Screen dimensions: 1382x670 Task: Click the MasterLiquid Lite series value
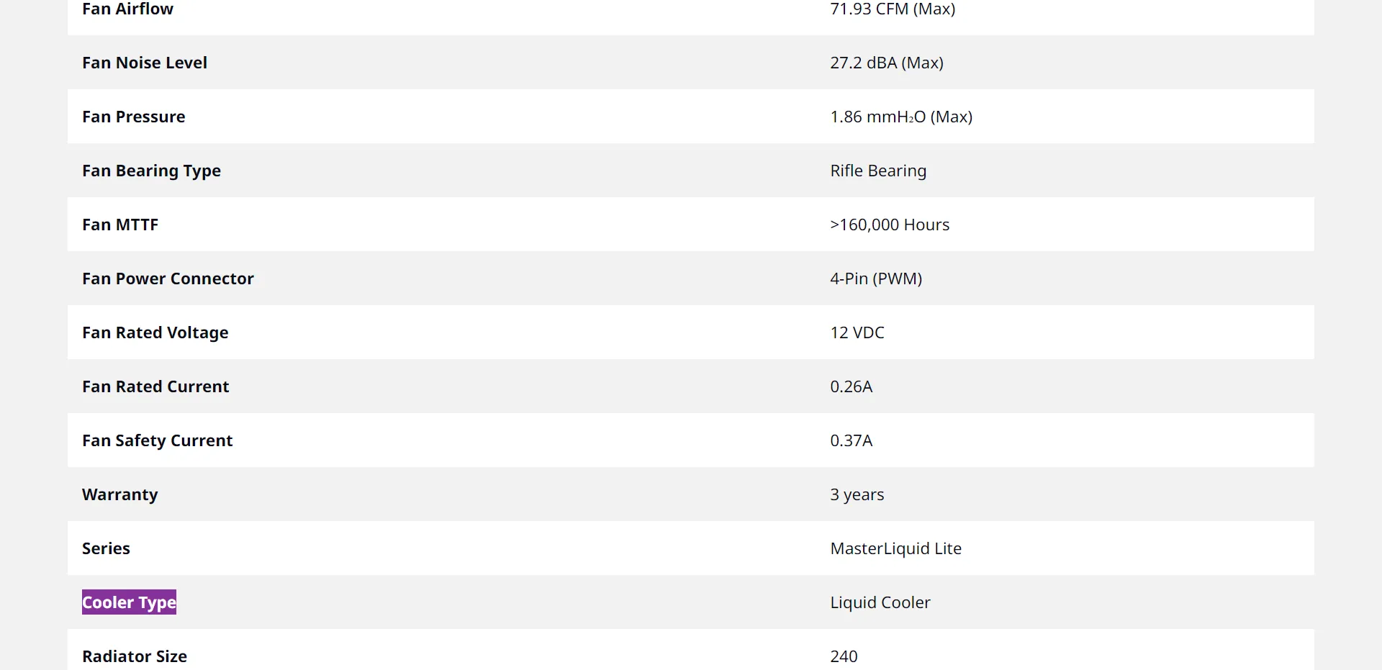coord(895,548)
